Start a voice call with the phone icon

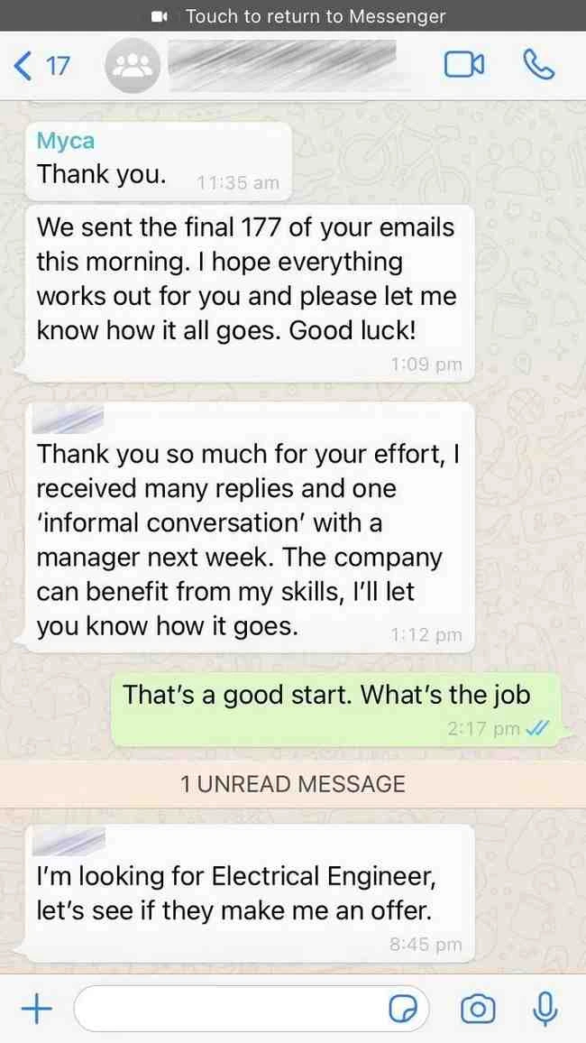pos(539,65)
